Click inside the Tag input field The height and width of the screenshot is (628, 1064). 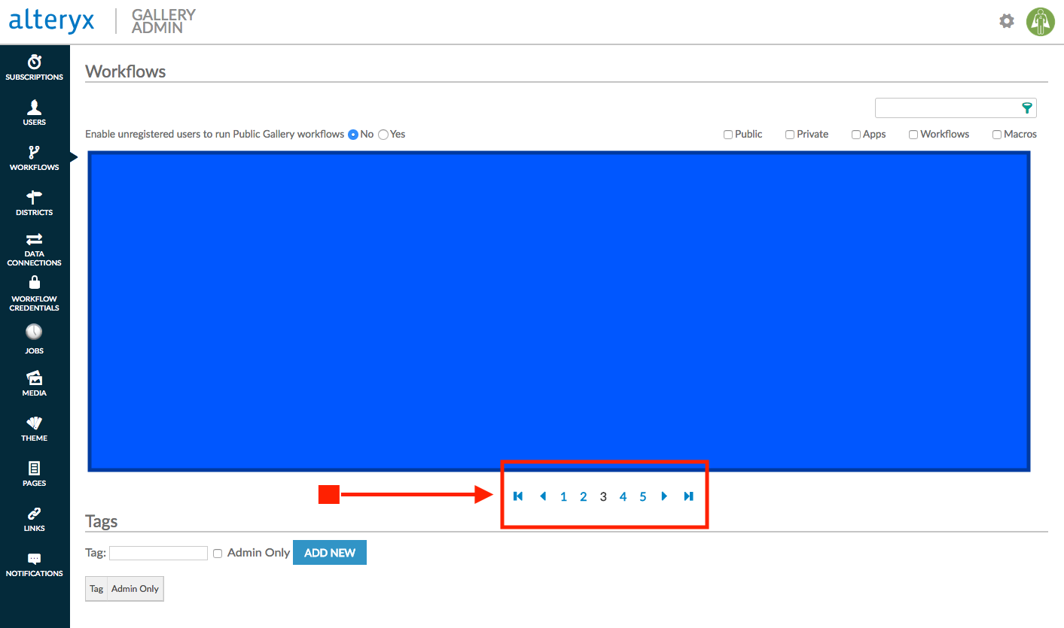(x=158, y=553)
